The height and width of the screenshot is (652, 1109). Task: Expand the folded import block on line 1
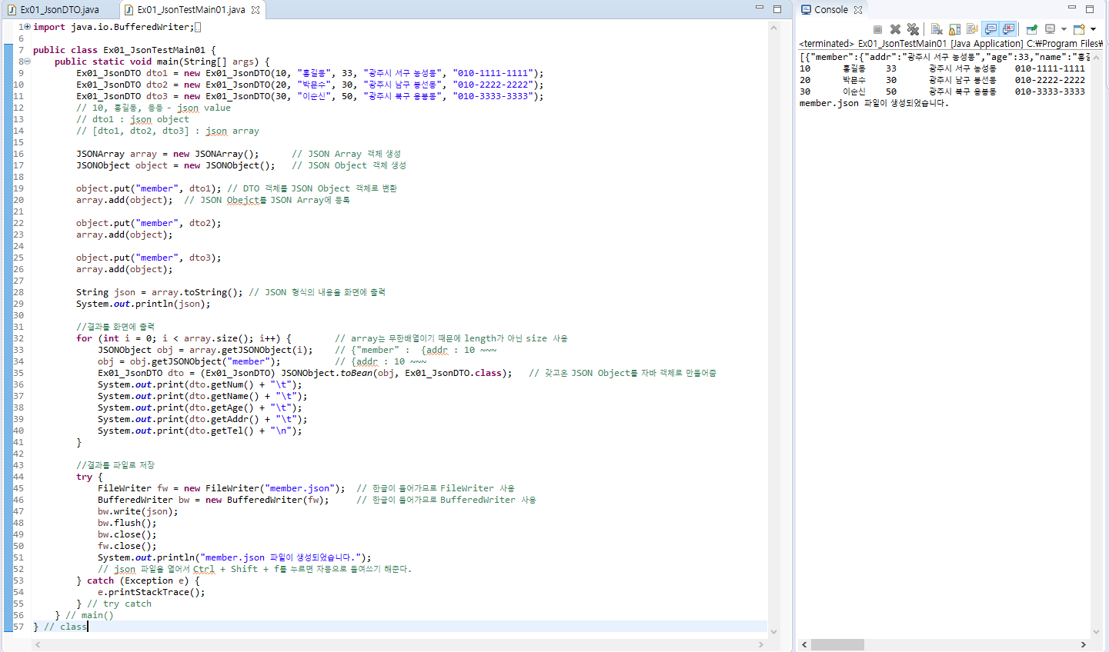point(27,27)
